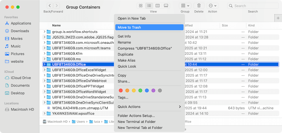Select the red tag color
The height and width of the screenshot is (133, 282).
[x=121, y=91]
